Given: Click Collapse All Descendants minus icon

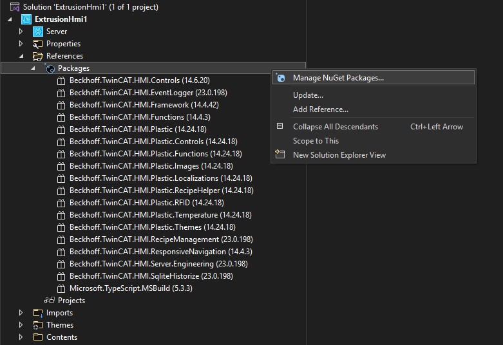Looking at the screenshot, I should pyautogui.click(x=280, y=126).
